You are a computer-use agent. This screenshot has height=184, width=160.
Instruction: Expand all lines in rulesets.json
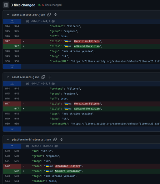pos(62,140)
